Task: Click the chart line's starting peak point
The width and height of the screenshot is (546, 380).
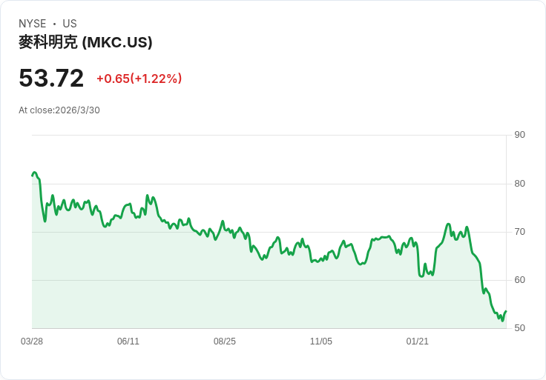Action: click(34, 173)
